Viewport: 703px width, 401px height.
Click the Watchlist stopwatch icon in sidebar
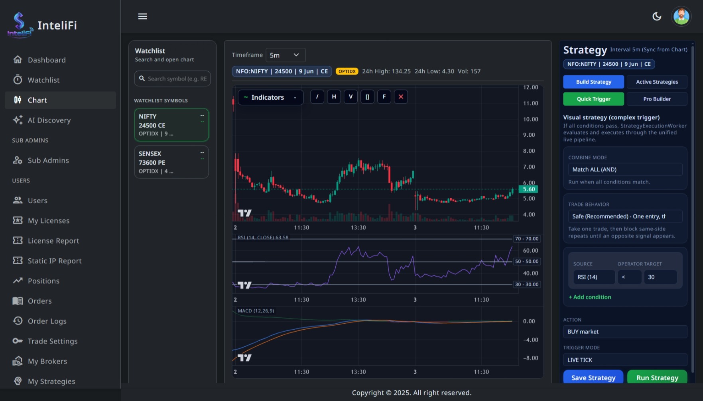click(x=18, y=80)
